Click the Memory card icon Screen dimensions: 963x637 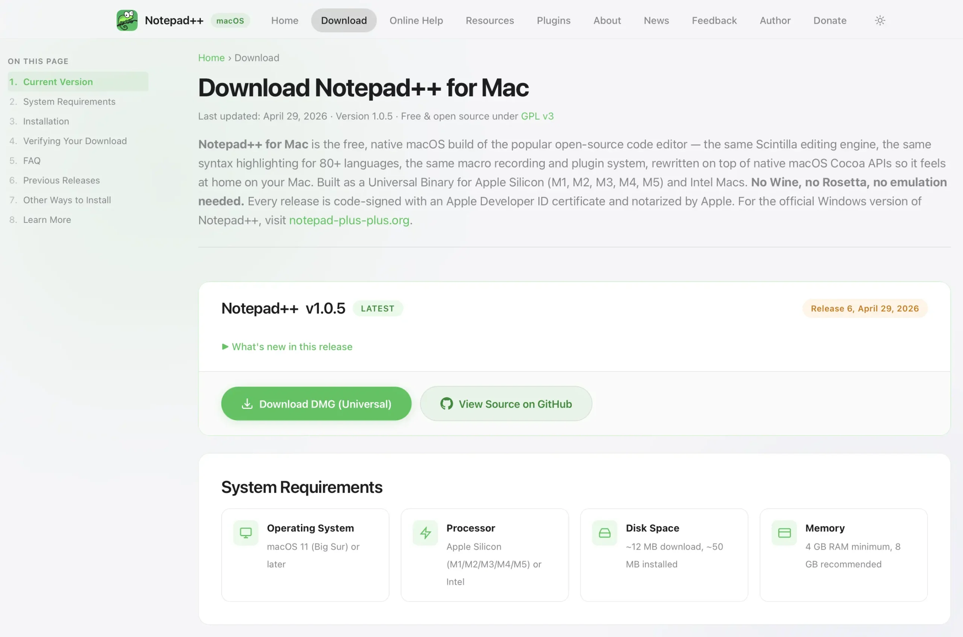(784, 533)
